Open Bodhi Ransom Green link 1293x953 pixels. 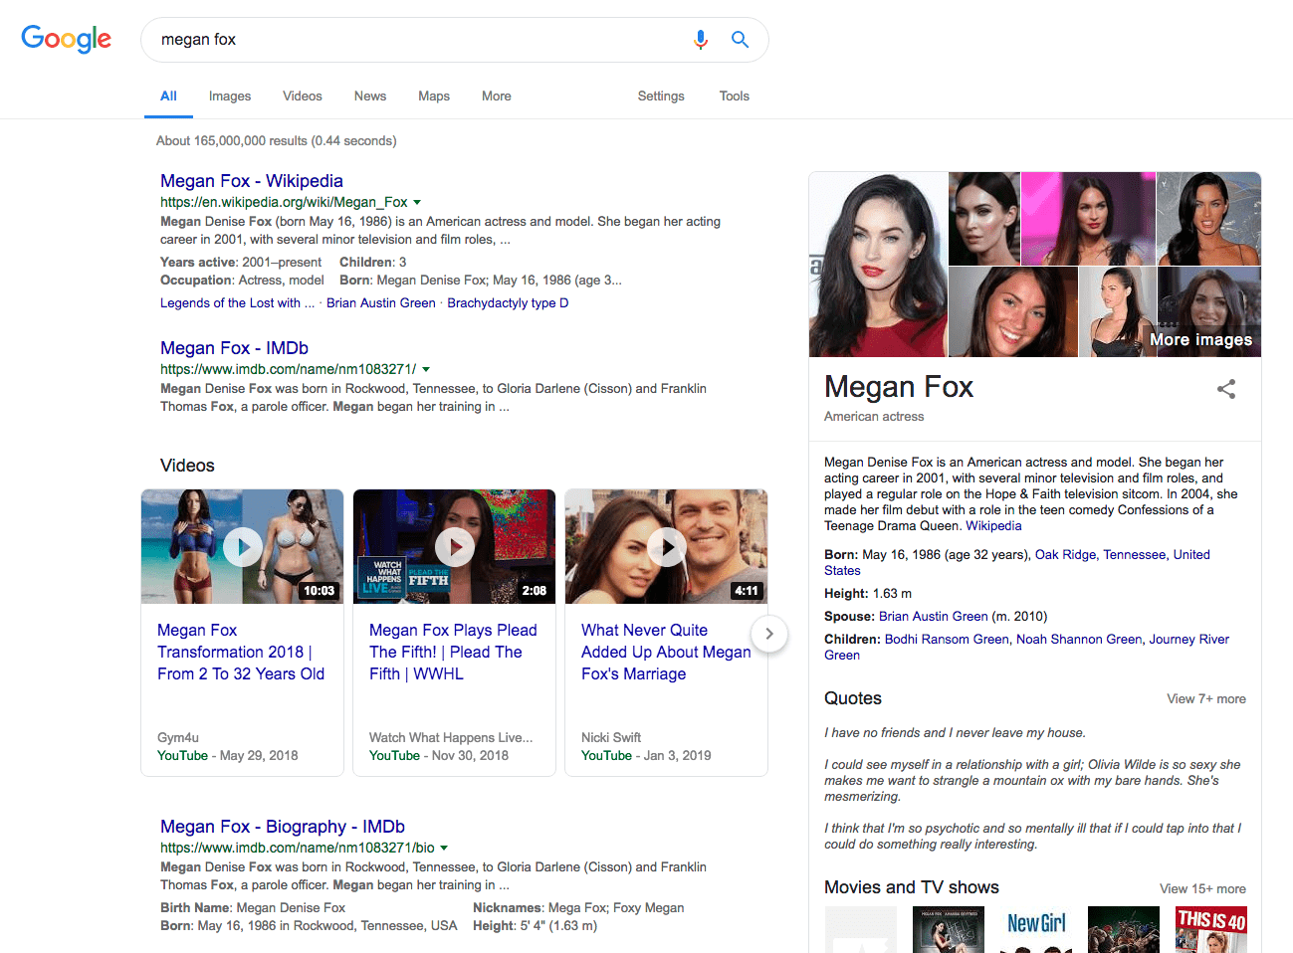click(947, 640)
